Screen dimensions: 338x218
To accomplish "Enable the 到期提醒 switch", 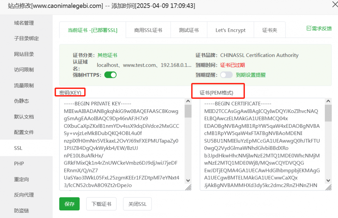I will [x=226, y=75].
